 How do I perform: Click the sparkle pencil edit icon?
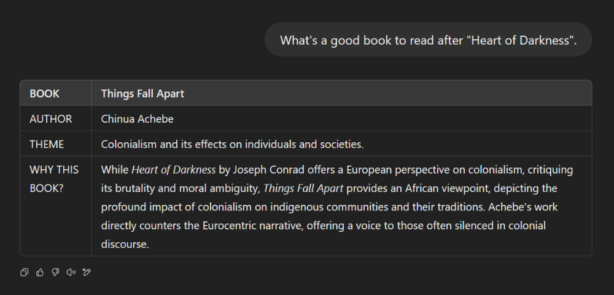[87, 272]
